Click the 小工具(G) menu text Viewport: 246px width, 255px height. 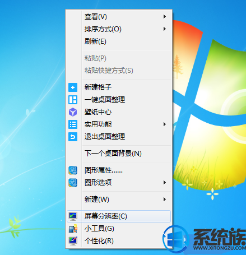tap(99, 229)
